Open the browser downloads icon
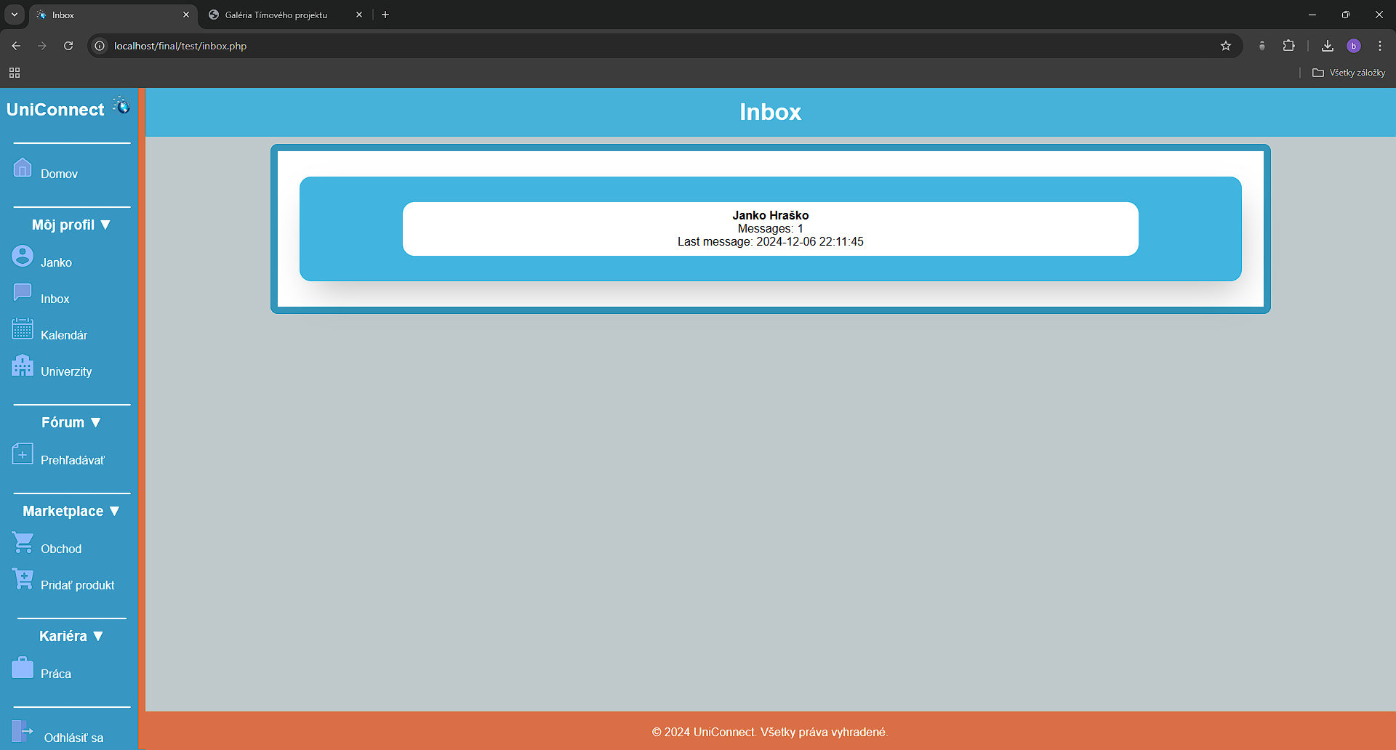The height and width of the screenshot is (750, 1396). point(1328,46)
